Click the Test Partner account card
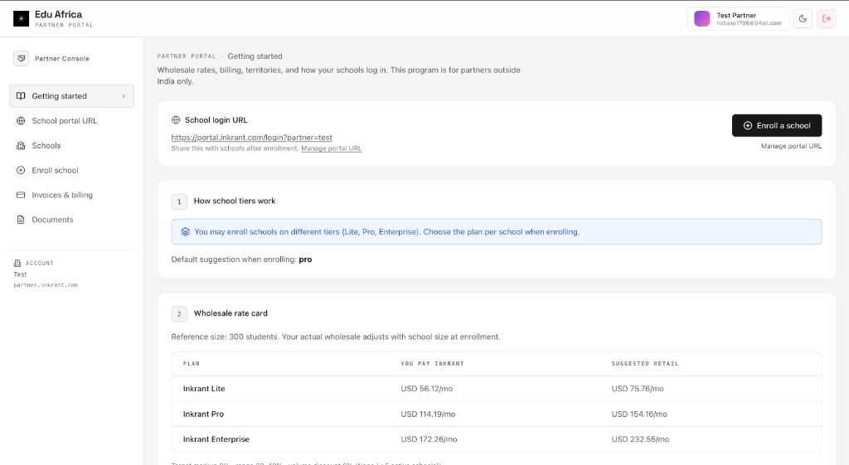Image resolution: width=849 pixels, height=465 pixels. click(737, 18)
